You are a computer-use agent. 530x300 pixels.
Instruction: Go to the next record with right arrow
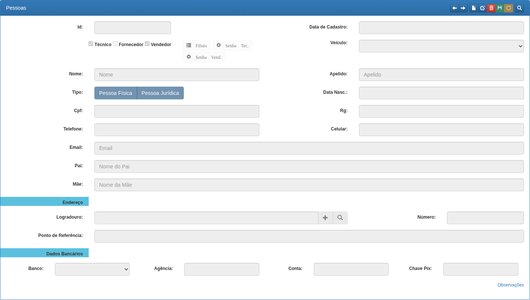[x=463, y=8]
